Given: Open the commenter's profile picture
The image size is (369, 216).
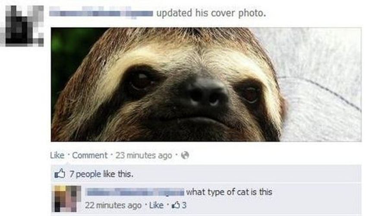Looking at the screenshot, I should [x=67, y=199].
